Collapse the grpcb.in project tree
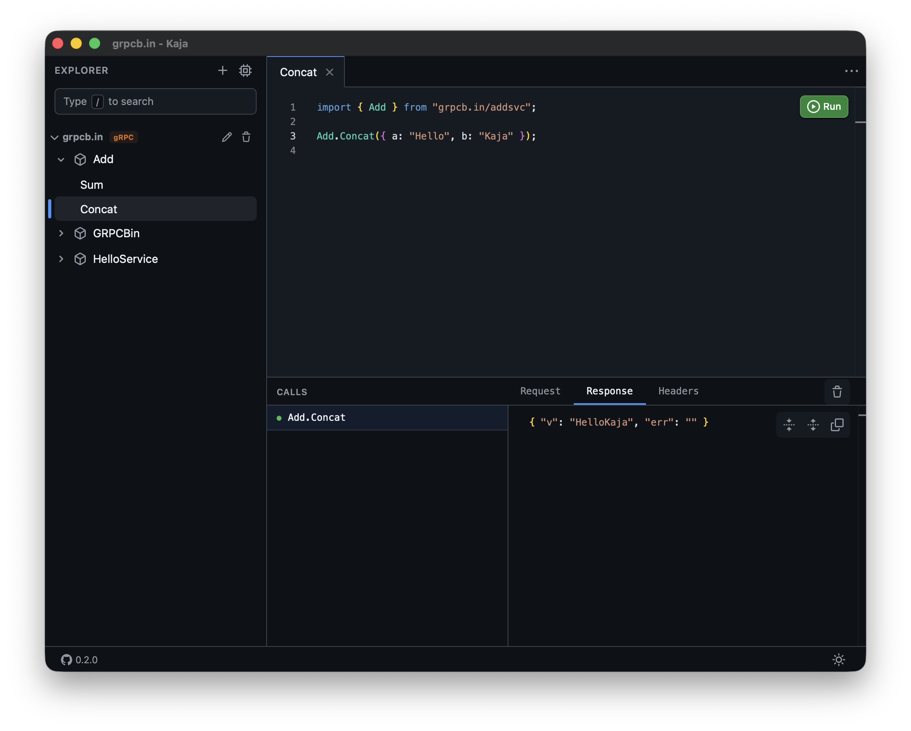The image size is (911, 731). (x=55, y=137)
